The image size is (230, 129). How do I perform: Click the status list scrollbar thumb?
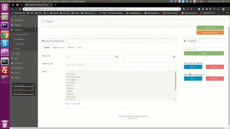coord(175,81)
